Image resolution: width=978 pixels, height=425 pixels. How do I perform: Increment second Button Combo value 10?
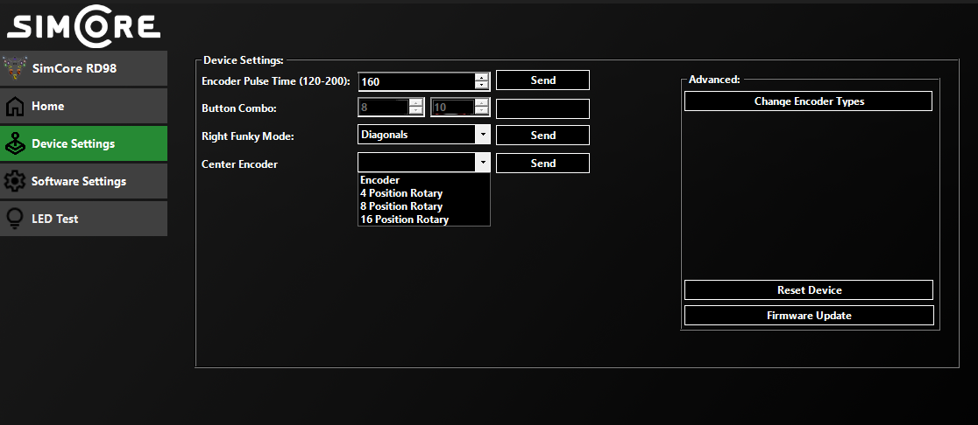click(481, 102)
